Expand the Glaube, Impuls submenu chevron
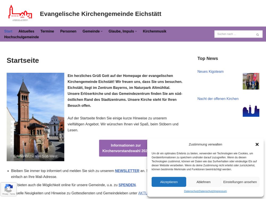Image resolution: width=266 pixels, height=199 pixels. coord(136,31)
